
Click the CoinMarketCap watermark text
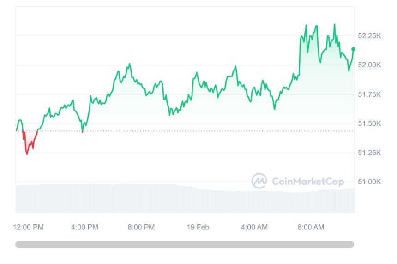(308, 182)
